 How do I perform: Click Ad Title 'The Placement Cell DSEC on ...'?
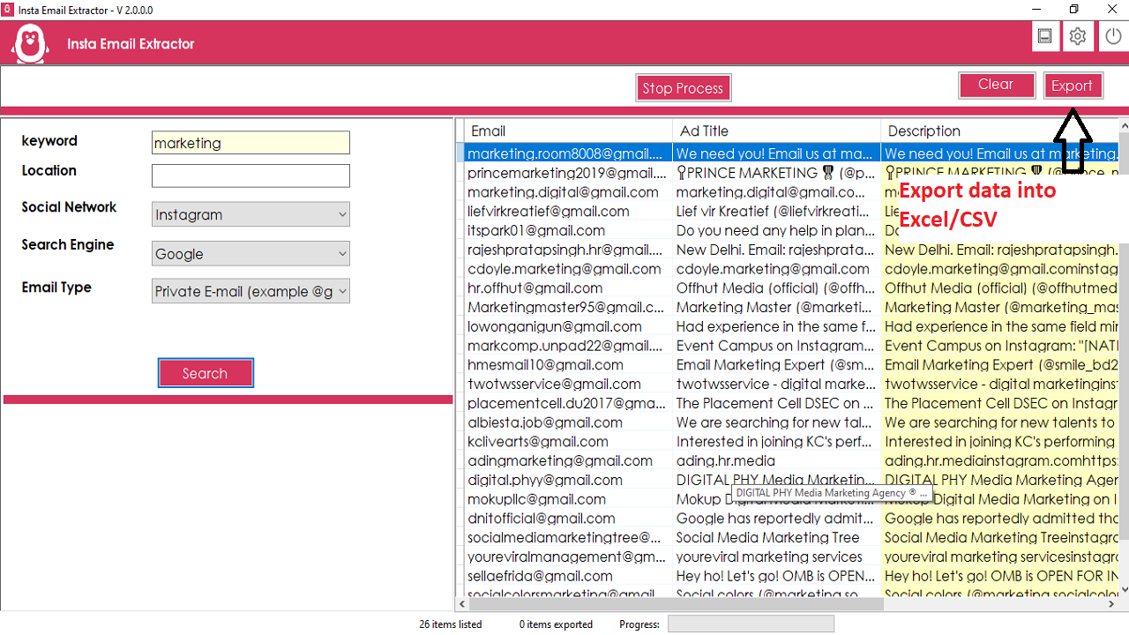point(776,403)
